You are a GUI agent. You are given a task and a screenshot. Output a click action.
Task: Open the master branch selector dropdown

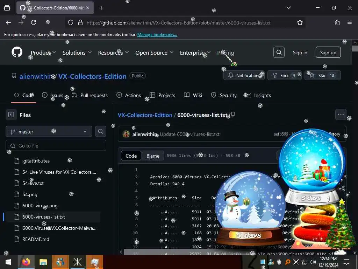[49, 132]
